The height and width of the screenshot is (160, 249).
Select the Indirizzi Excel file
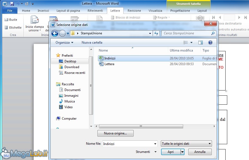coord(110,58)
